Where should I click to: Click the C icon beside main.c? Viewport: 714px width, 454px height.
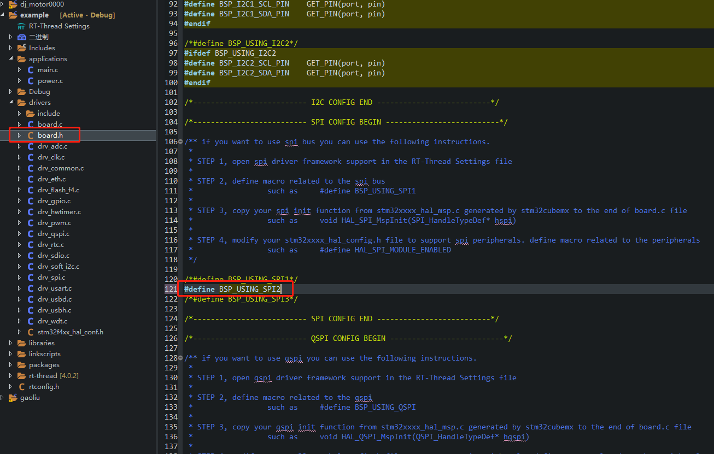pos(31,69)
